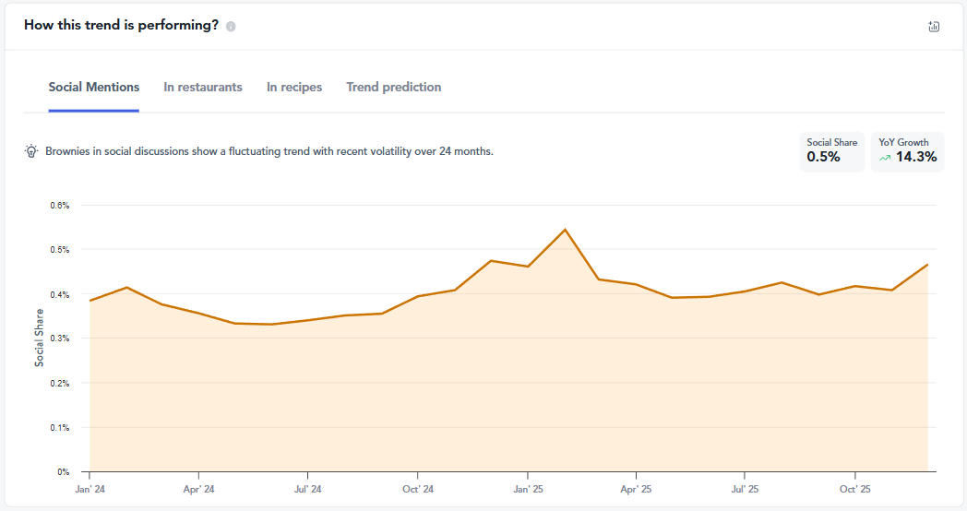Click the lightbulb insight icon
Viewport: 967px width, 511px height.
[31, 151]
